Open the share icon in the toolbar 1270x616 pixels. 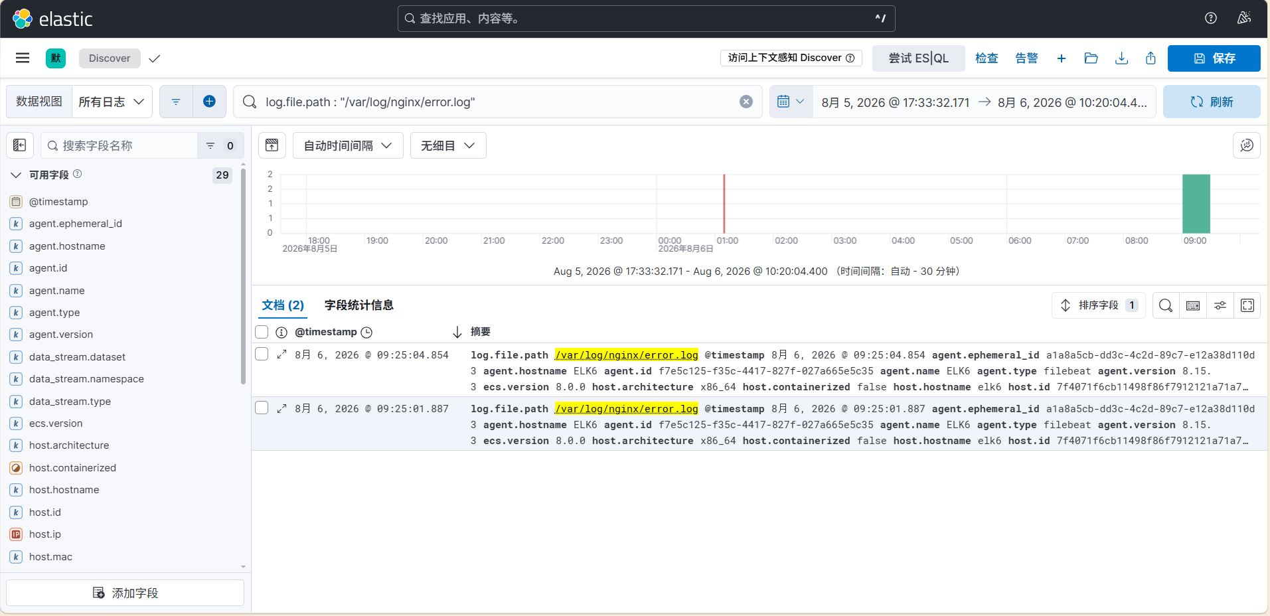1151,58
